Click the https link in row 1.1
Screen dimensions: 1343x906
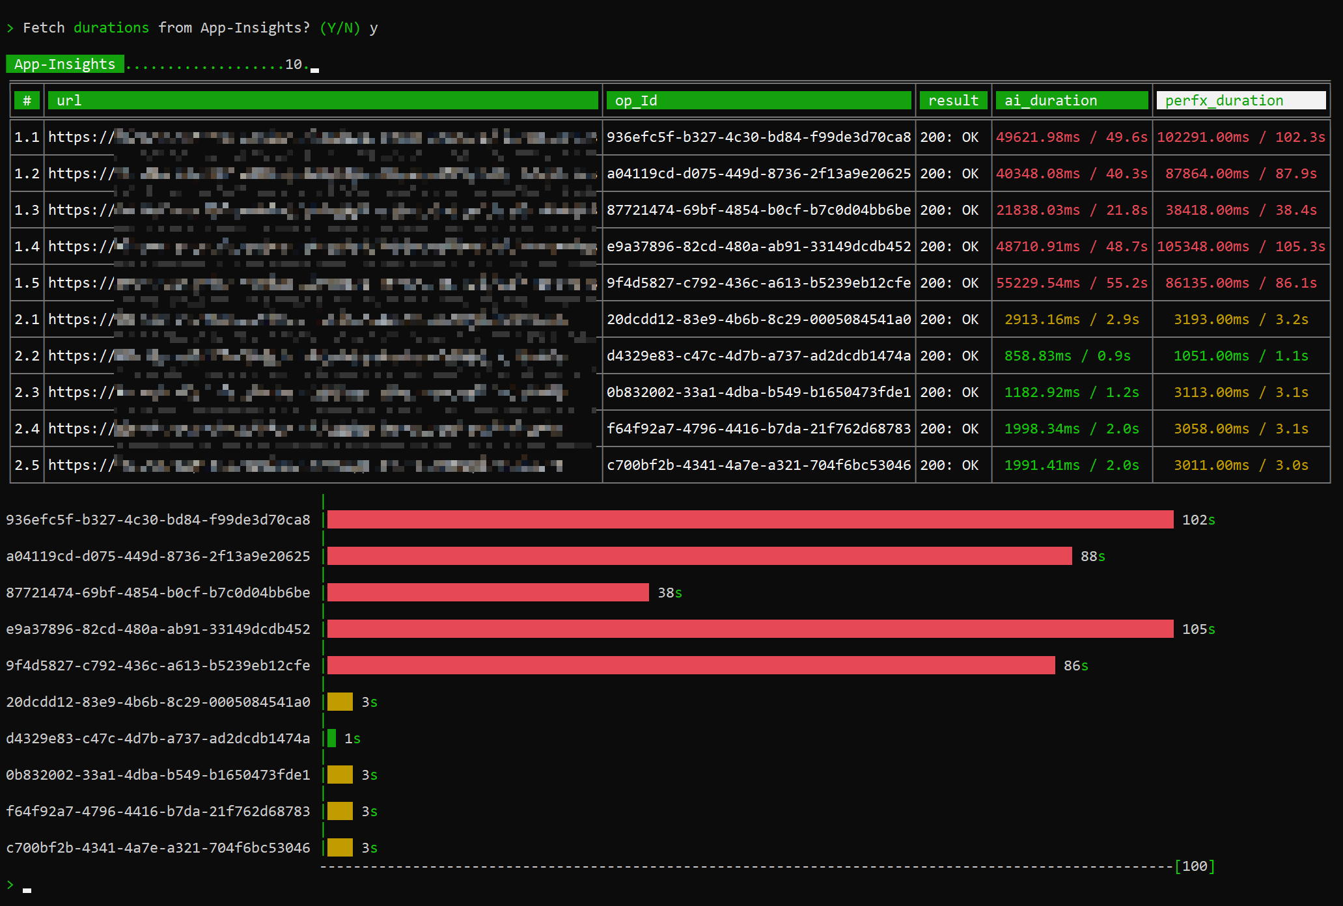pos(81,137)
